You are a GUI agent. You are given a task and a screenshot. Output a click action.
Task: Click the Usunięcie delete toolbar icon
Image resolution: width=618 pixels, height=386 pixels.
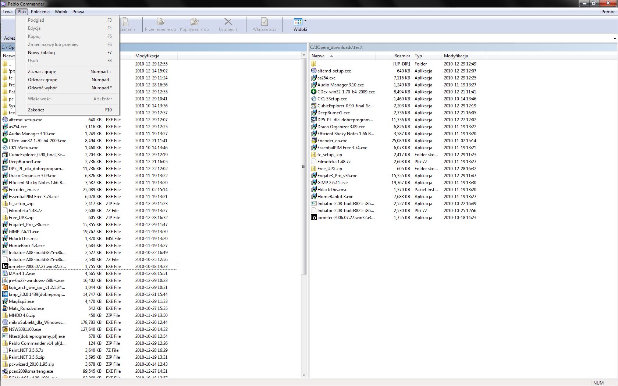pyautogui.click(x=228, y=22)
